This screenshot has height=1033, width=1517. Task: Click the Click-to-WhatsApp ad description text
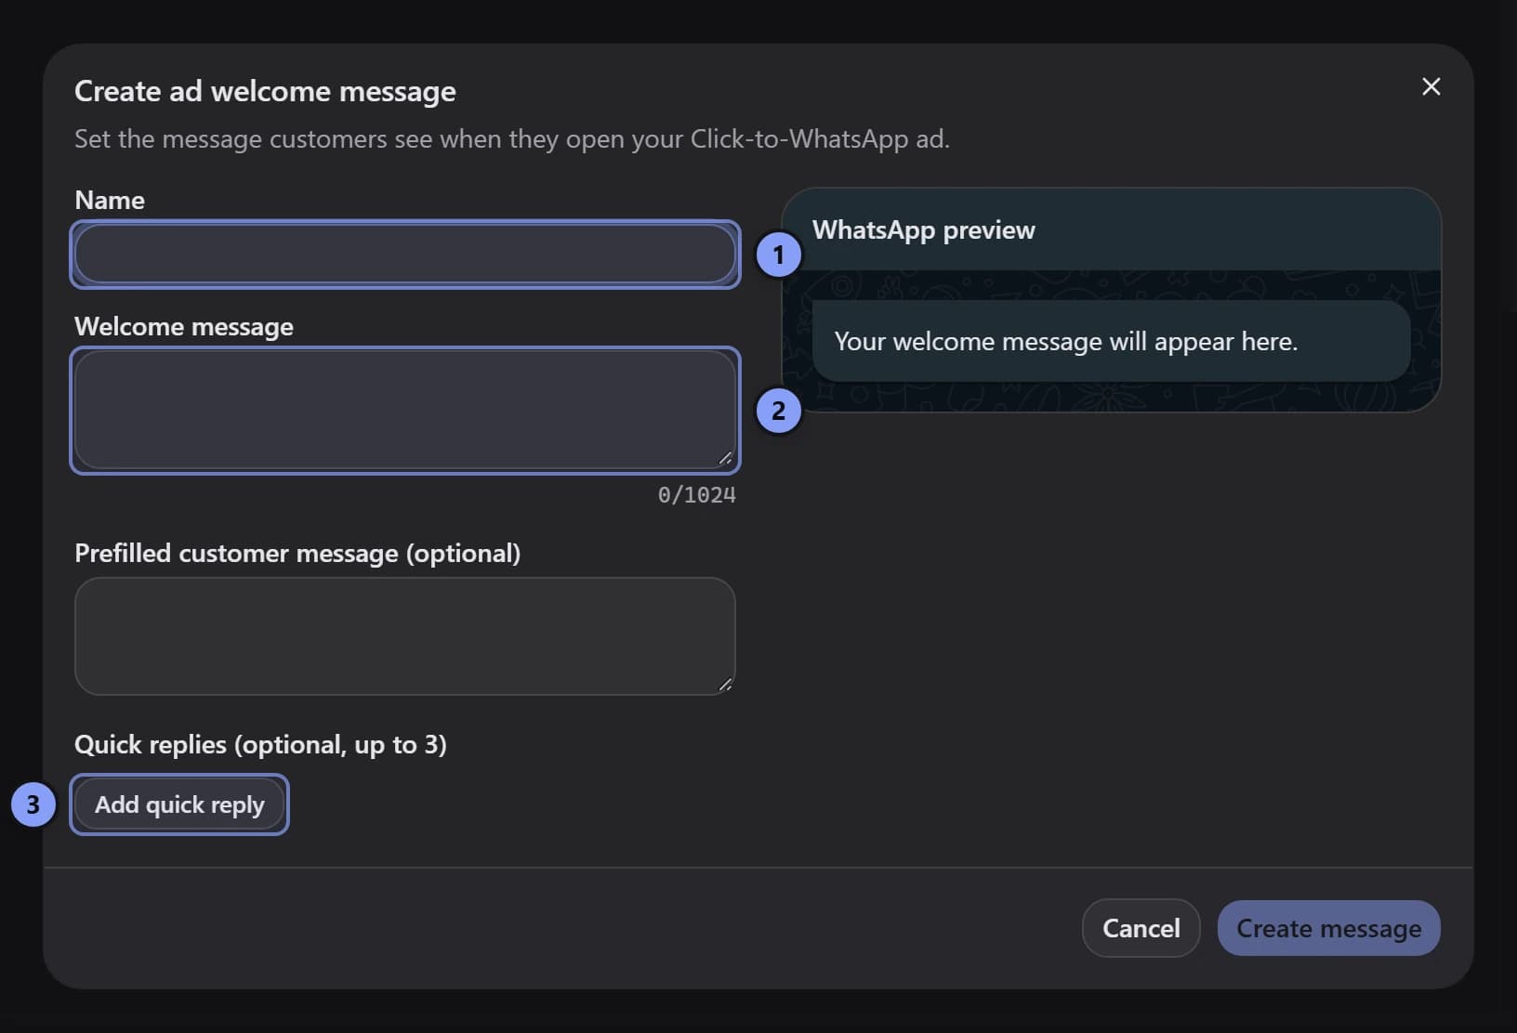[x=512, y=138]
